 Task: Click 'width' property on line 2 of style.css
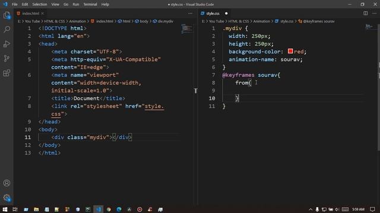(x=237, y=36)
